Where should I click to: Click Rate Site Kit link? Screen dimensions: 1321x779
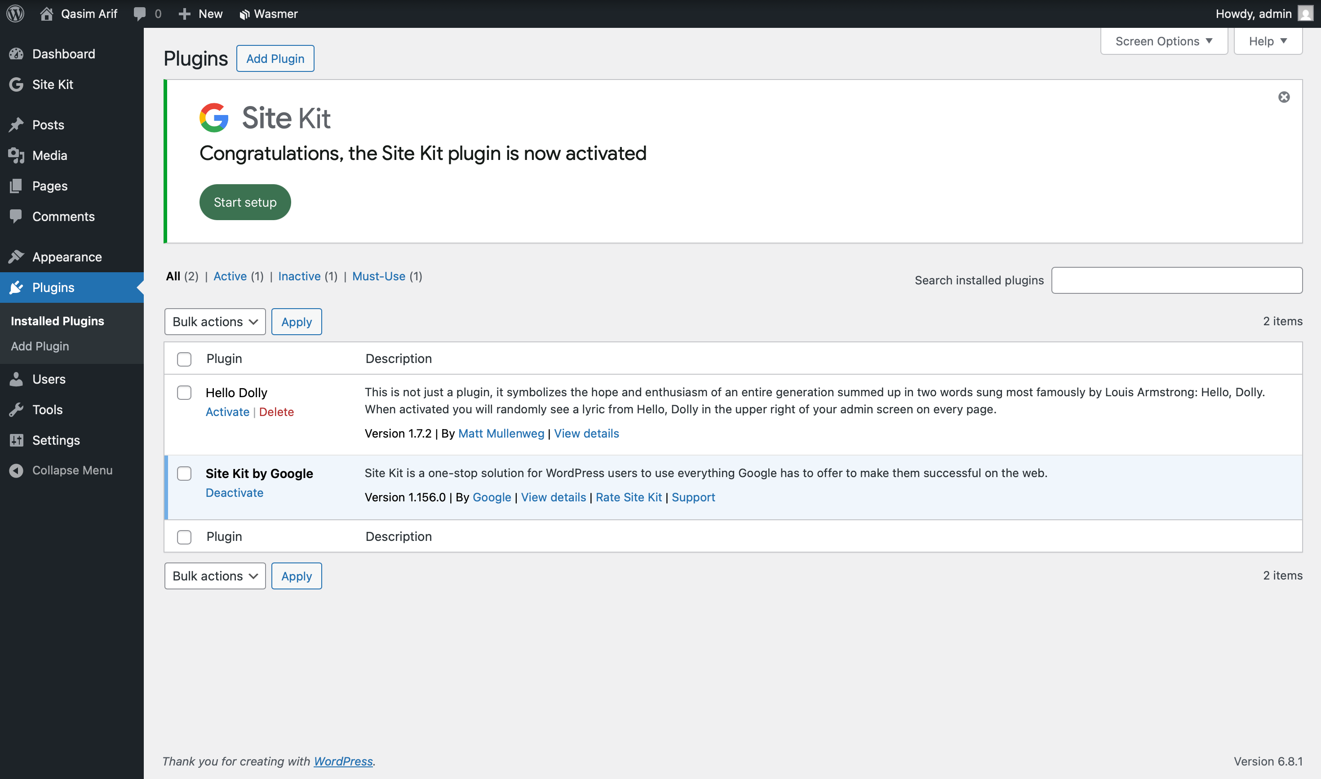coord(629,497)
